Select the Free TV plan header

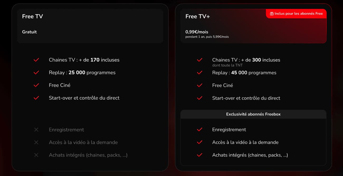pyautogui.click(x=32, y=16)
